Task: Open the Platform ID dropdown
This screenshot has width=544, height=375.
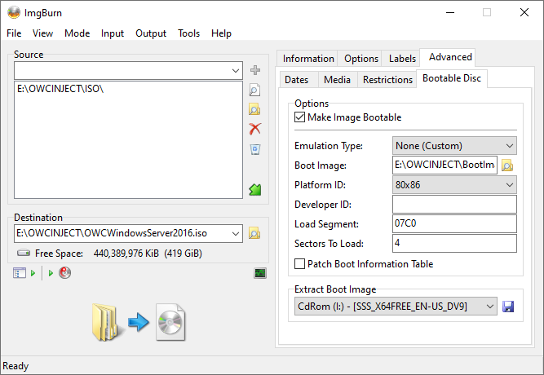Action: point(454,184)
